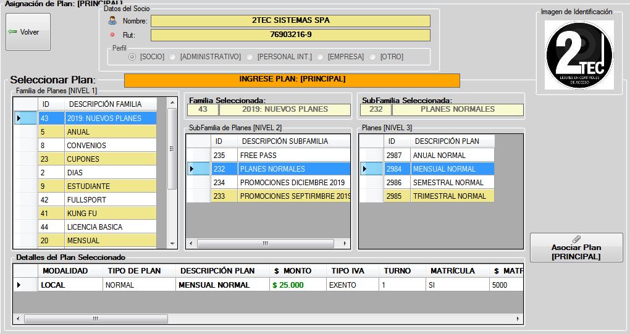Image resolution: width=630 pixels, height=334 pixels.
Task: Click the 2TEC identification image
Action: click(579, 55)
